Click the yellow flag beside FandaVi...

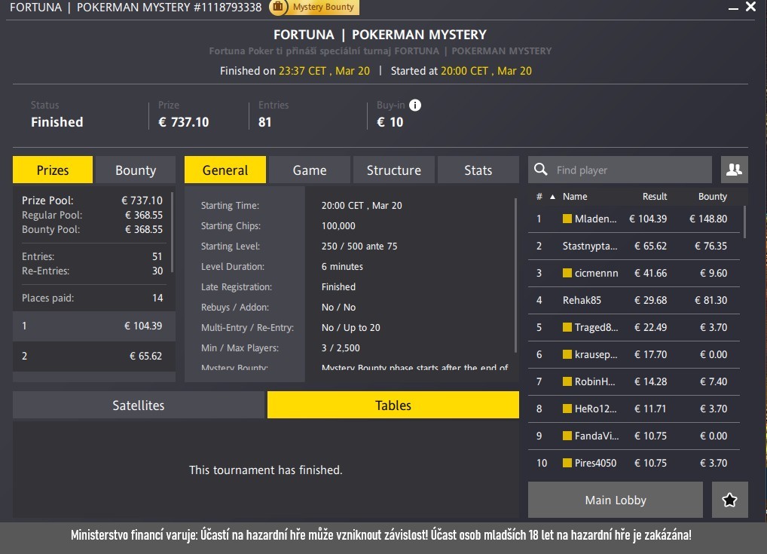tap(567, 436)
